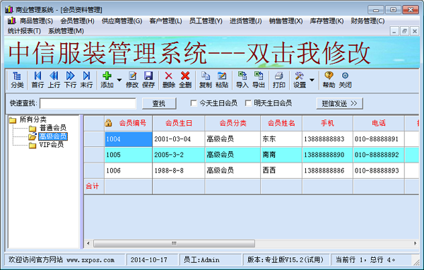Screen dimensions: 424x270
Task: Click the VIP会员 folder icon
Action: 33,146
